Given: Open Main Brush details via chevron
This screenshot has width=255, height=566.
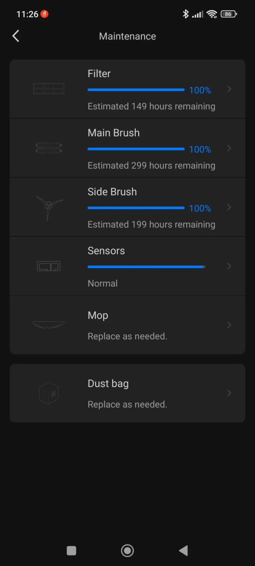Looking at the screenshot, I should pyautogui.click(x=229, y=148).
